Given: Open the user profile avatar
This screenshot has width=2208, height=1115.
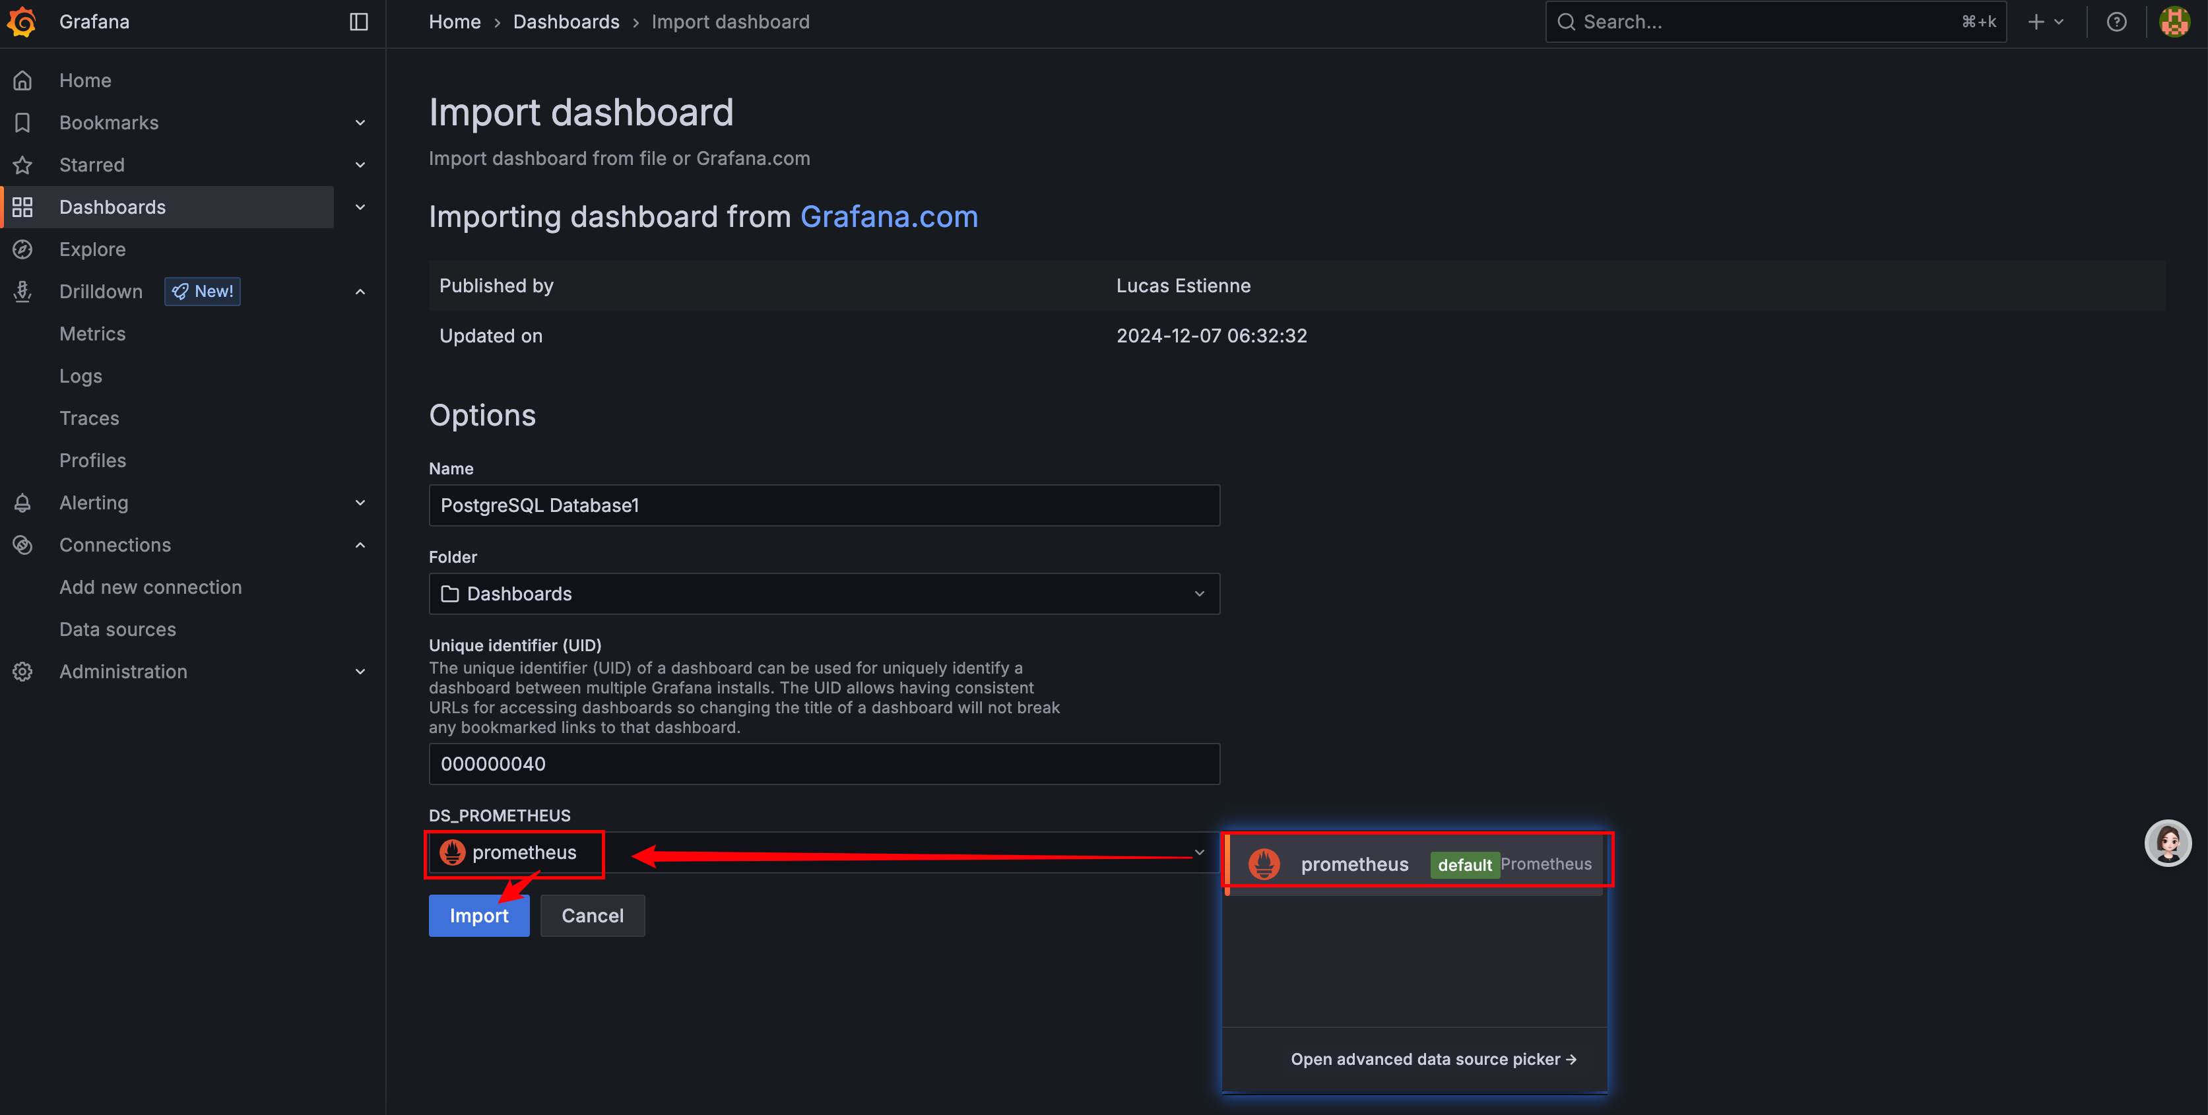Looking at the screenshot, I should tap(2174, 22).
